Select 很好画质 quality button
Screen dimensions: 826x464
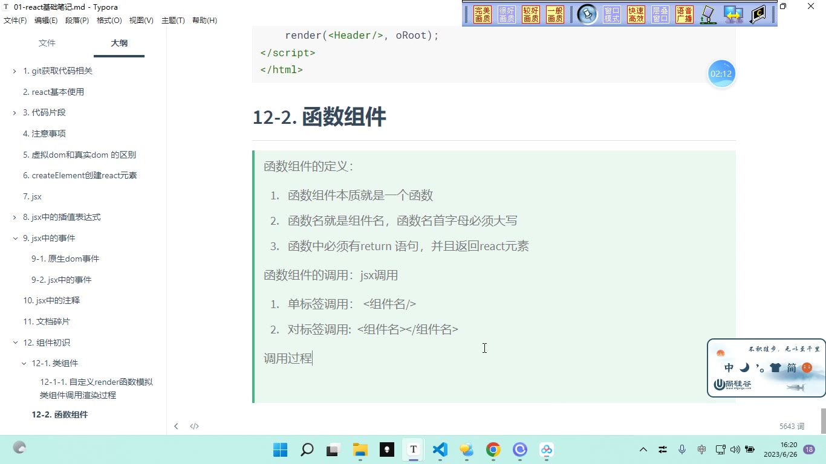pos(507,14)
